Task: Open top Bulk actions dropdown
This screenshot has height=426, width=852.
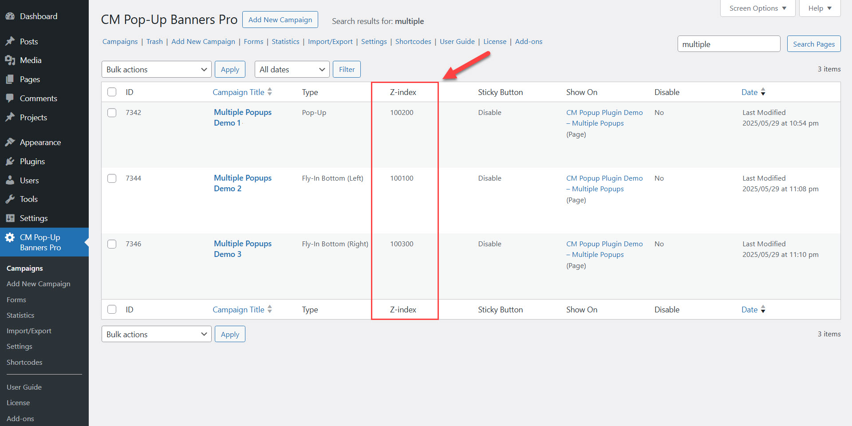Action: tap(156, 69)
